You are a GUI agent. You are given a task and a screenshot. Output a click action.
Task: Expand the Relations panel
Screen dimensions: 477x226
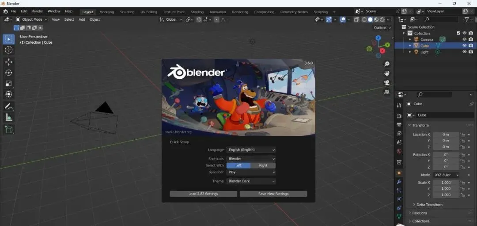[x=420, y=213]
